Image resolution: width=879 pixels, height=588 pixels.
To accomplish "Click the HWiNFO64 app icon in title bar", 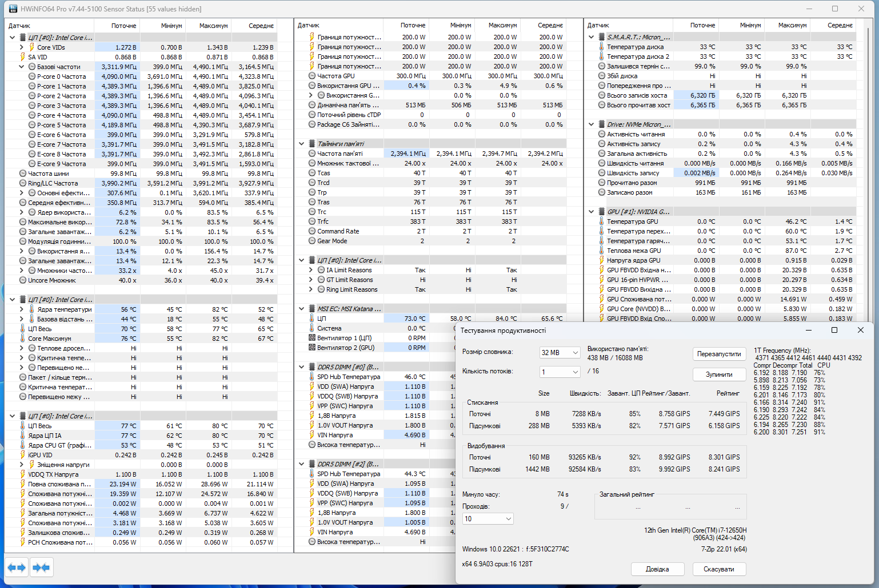I will click(x=12, y=9).
